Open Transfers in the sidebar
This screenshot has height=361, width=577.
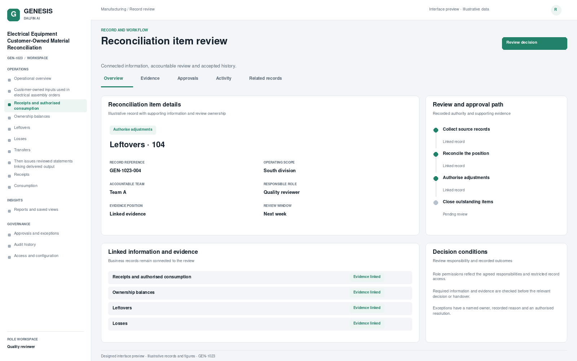pyautogui.click(x=45, y=150)
